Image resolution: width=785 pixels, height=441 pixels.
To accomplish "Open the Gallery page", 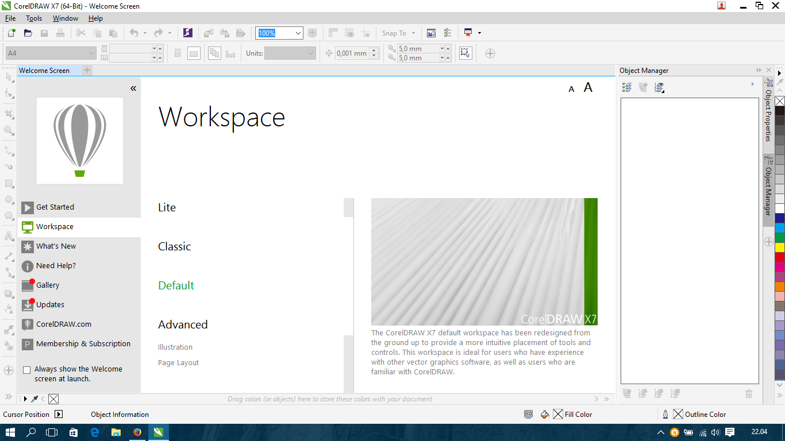I will point(48,285).
